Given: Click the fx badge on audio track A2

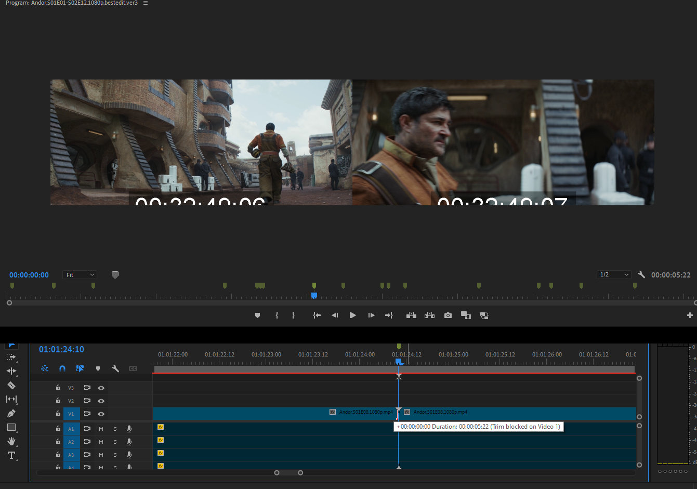Looking at the screenshot, I should pos(161,440).
